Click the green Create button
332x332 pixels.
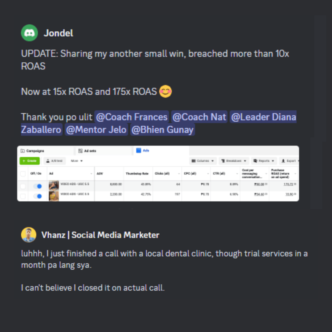click(30, 161)
